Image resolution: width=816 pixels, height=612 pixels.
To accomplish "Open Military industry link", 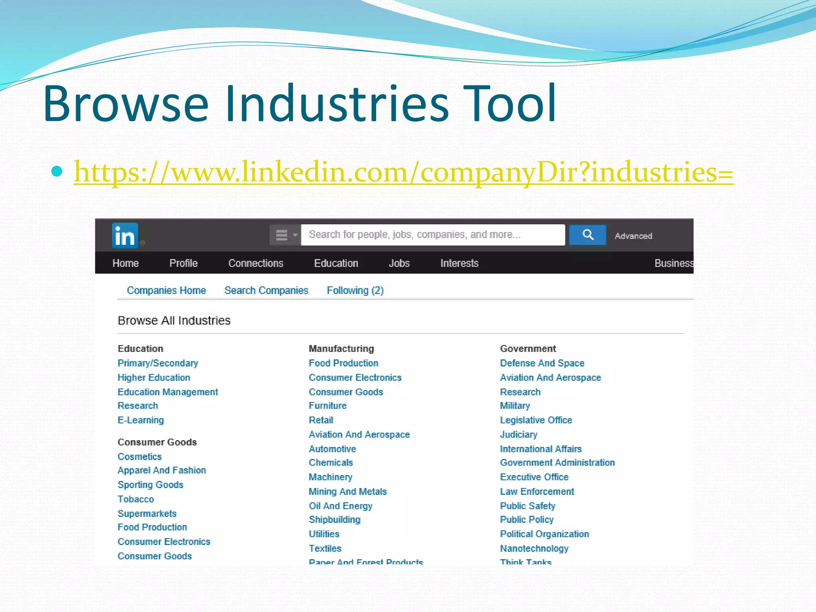I will [515, 406].
